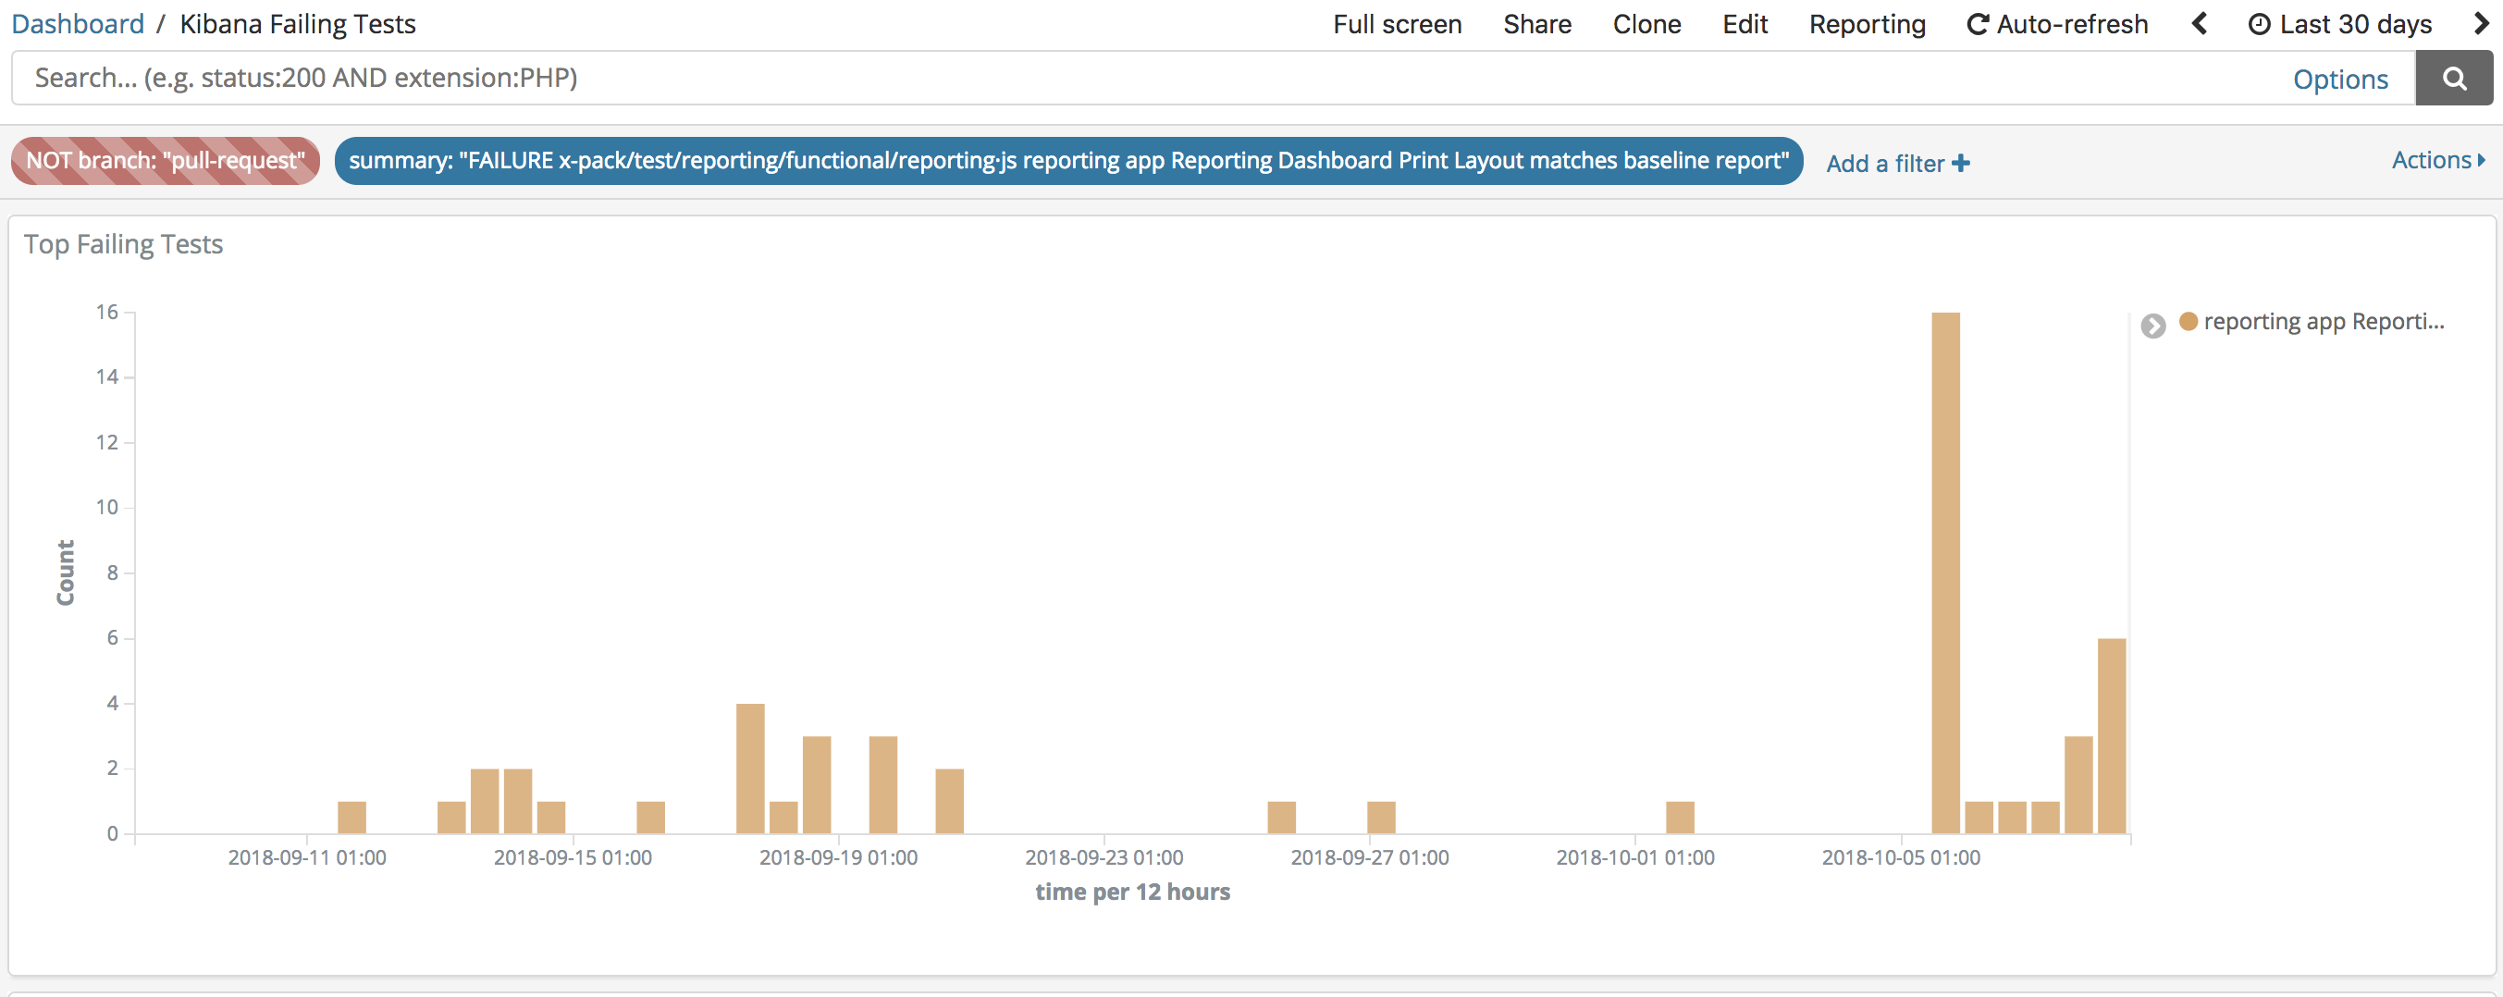Click the tallest bar with count 16
The height and width of the screenshot is (997, 2503).
pos(1945,572)
